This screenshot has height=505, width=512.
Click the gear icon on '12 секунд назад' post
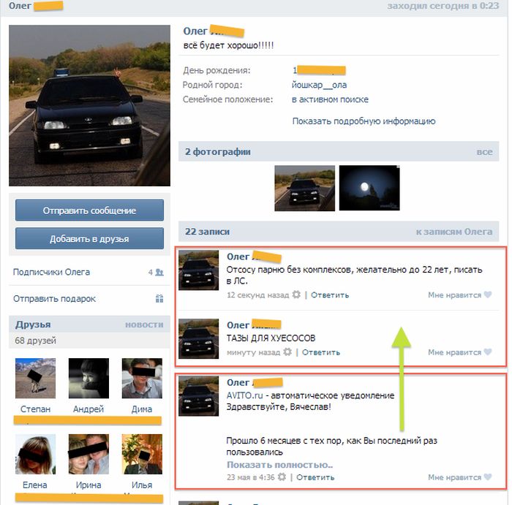click(x=296, y=295)
